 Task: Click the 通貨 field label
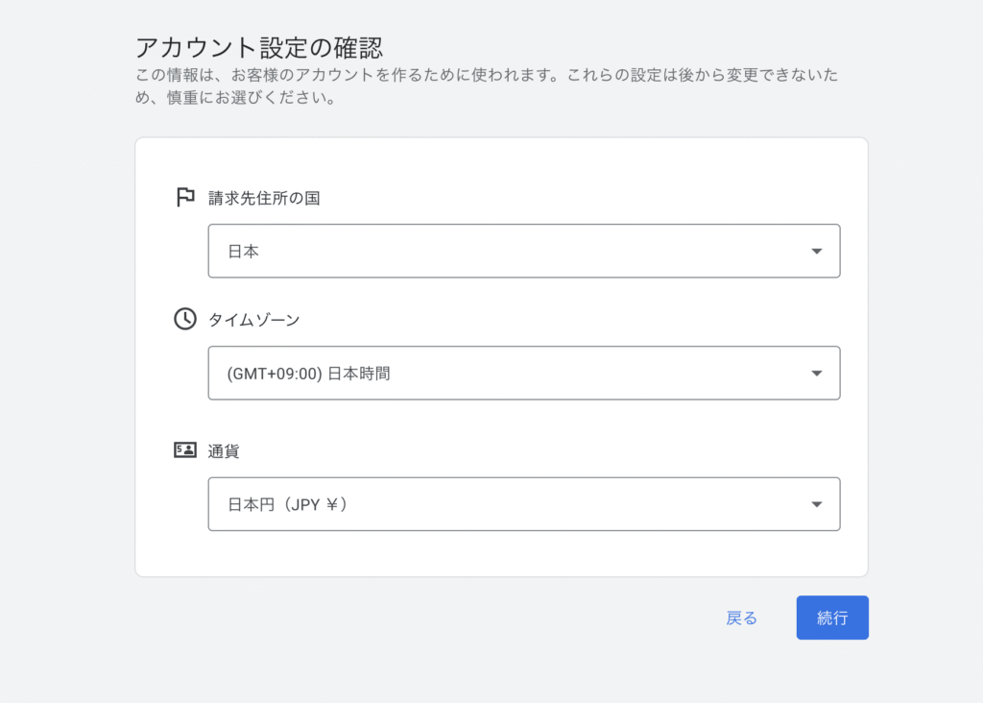pyautogui.click(x=224, y=450)
